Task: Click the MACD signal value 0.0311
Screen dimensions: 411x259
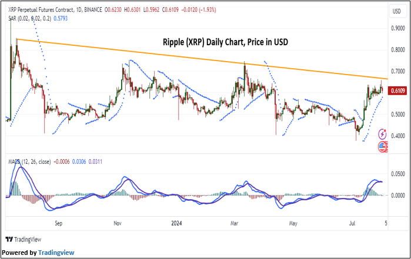Action: click(95, 162)
